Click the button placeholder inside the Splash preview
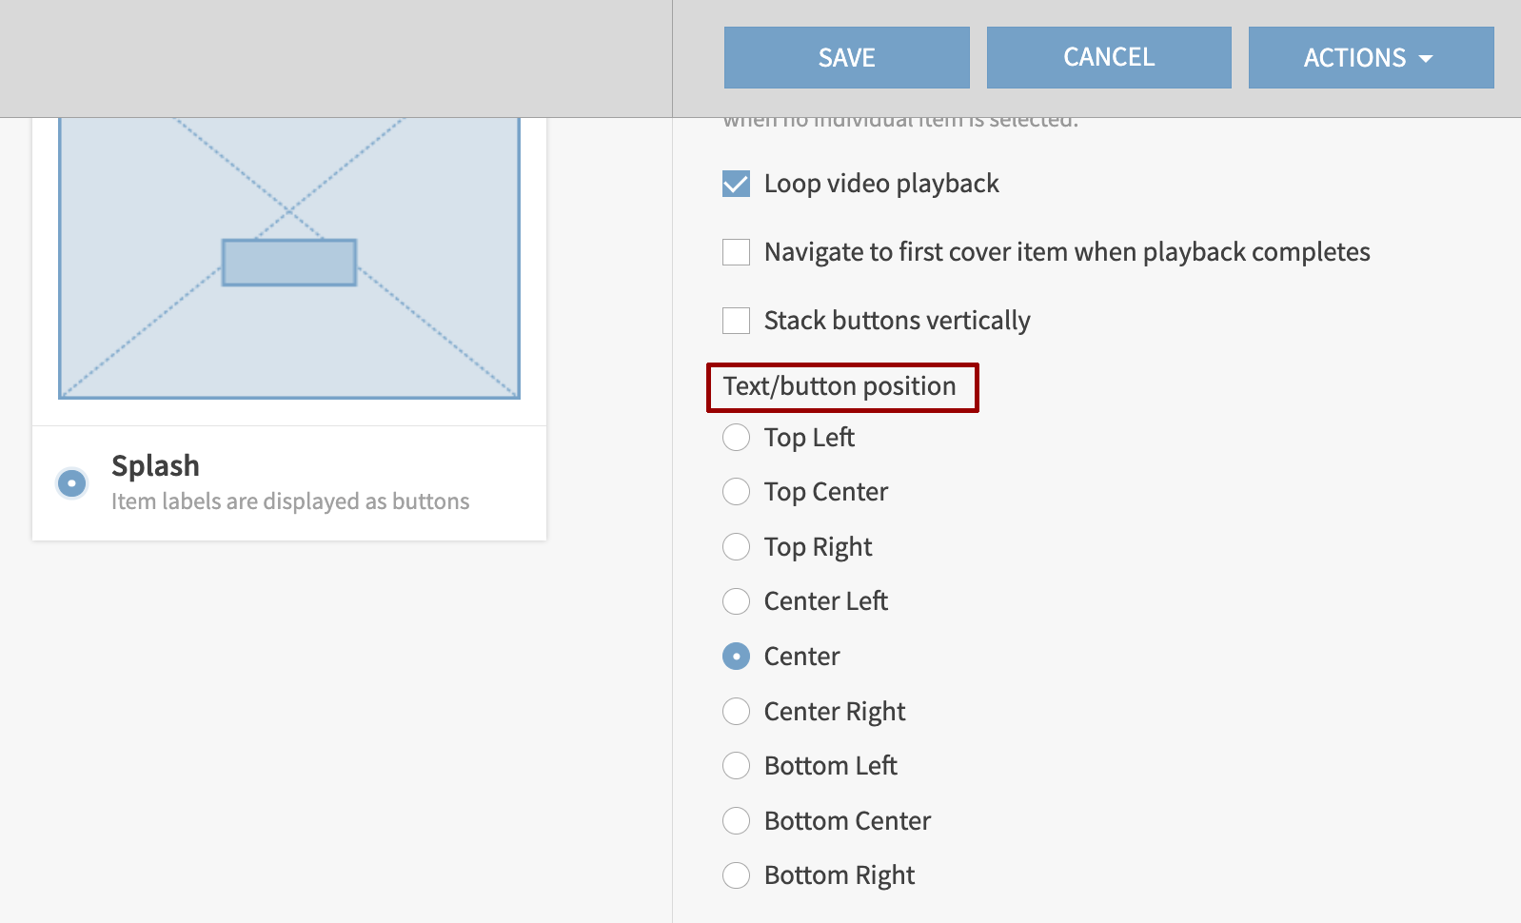Screen dimensions: 1521x923 pyautogui.click(x=288, y=262)
